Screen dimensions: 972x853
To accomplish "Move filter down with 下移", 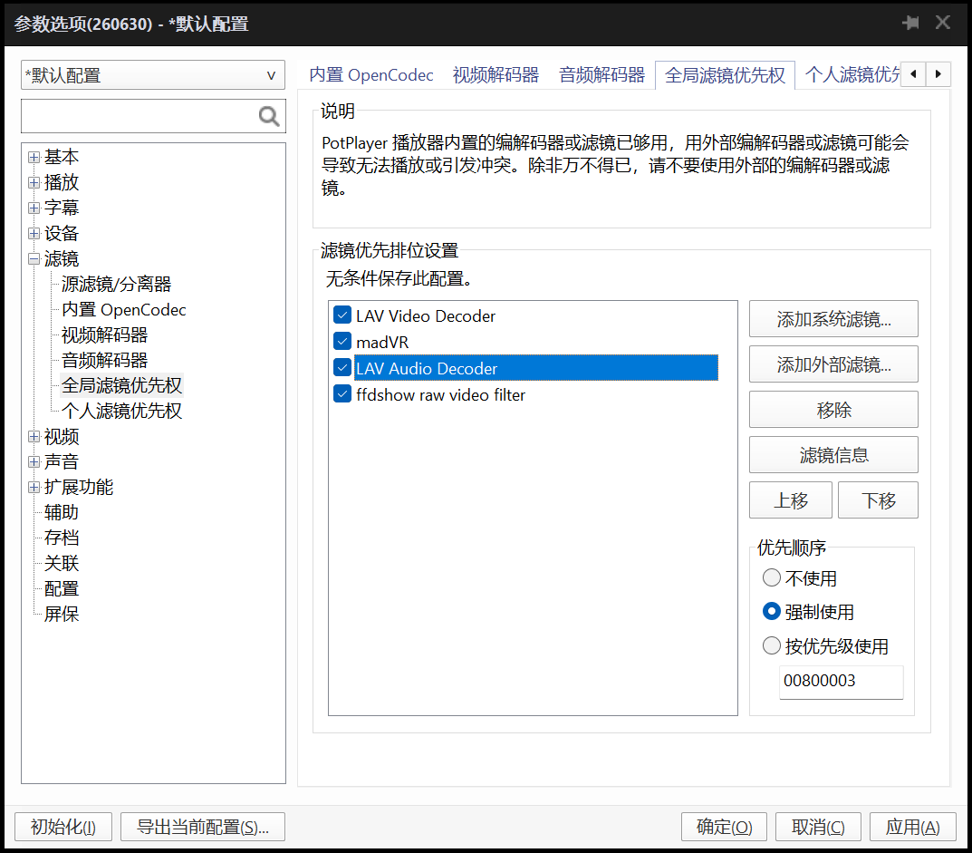I will (878, 500).
